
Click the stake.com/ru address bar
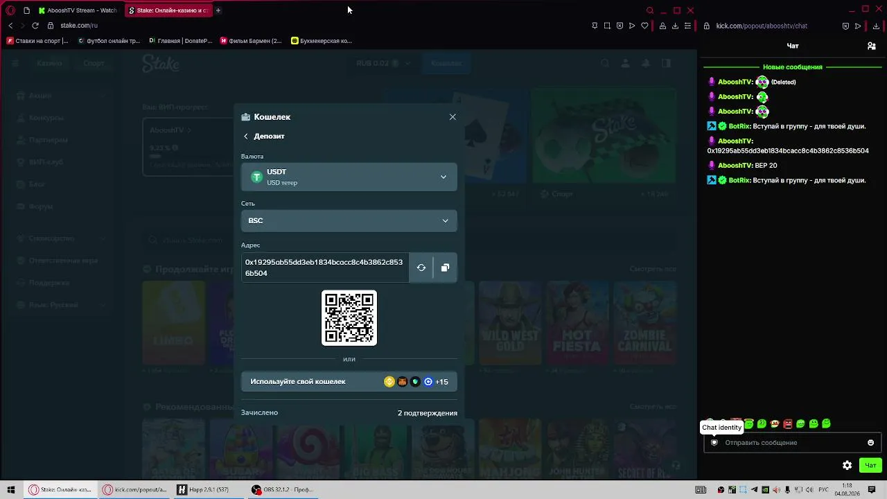click(x=78, y=26)
